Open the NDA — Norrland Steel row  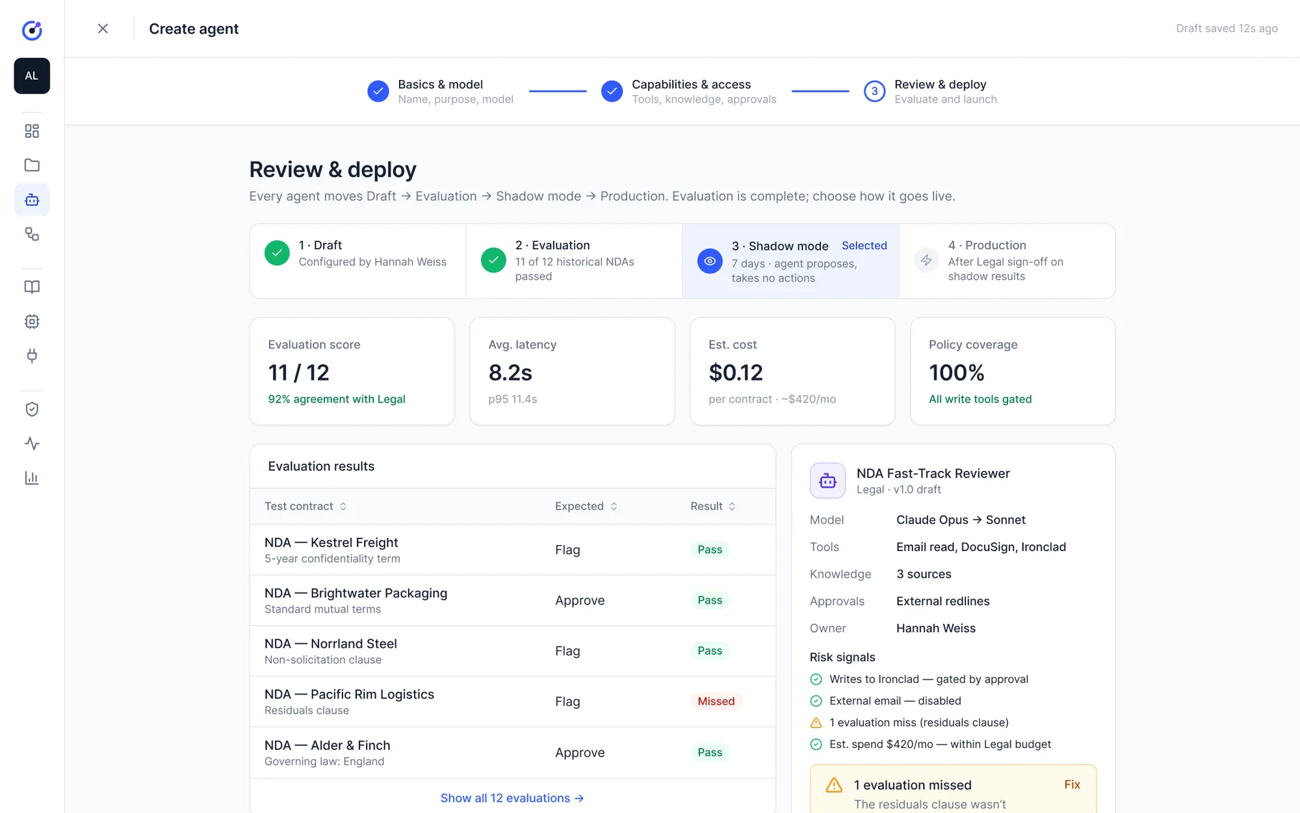pyautogui.click(x=513, y=651)
